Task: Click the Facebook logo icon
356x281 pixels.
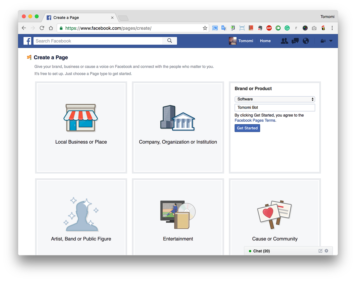Action: click(x=27, y=41)
